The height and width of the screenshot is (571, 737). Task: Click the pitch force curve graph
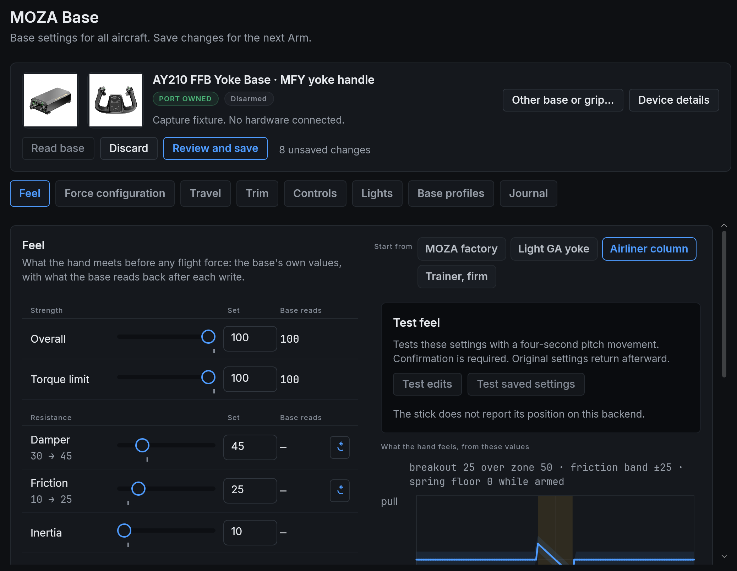click(555, 530)
